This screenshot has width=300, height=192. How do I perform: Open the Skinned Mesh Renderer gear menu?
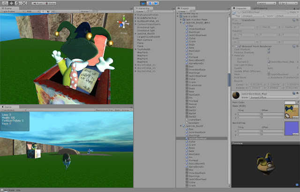[x=297, y=46]
